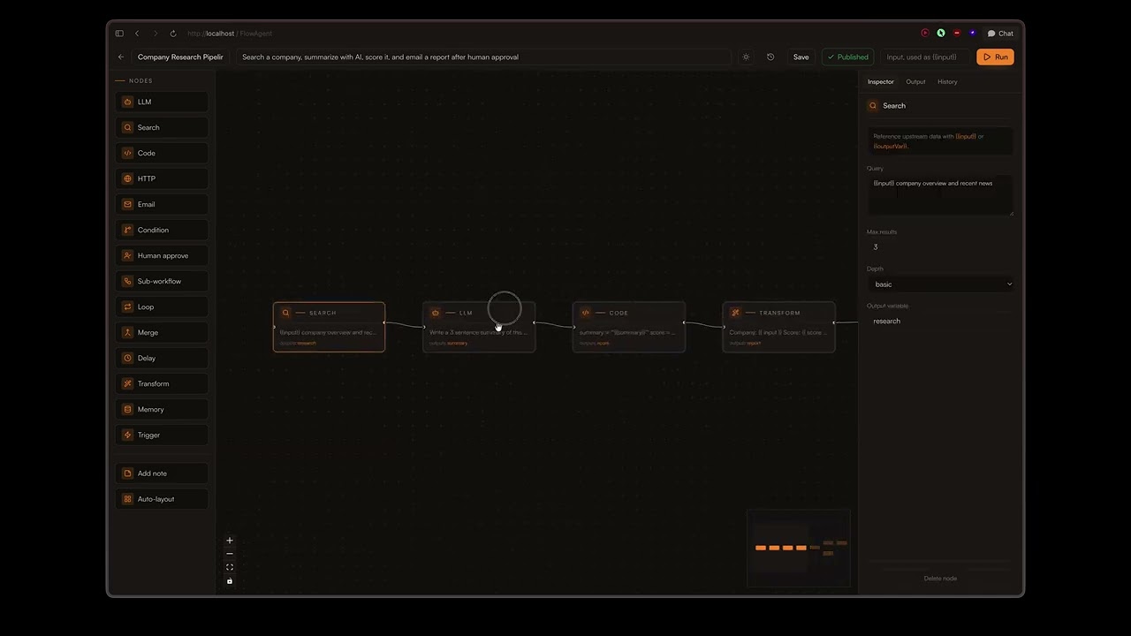This screenshot has width=1131, height=636.
Task: Switch to the Inspector tab
Action: (x=880, y=81)
